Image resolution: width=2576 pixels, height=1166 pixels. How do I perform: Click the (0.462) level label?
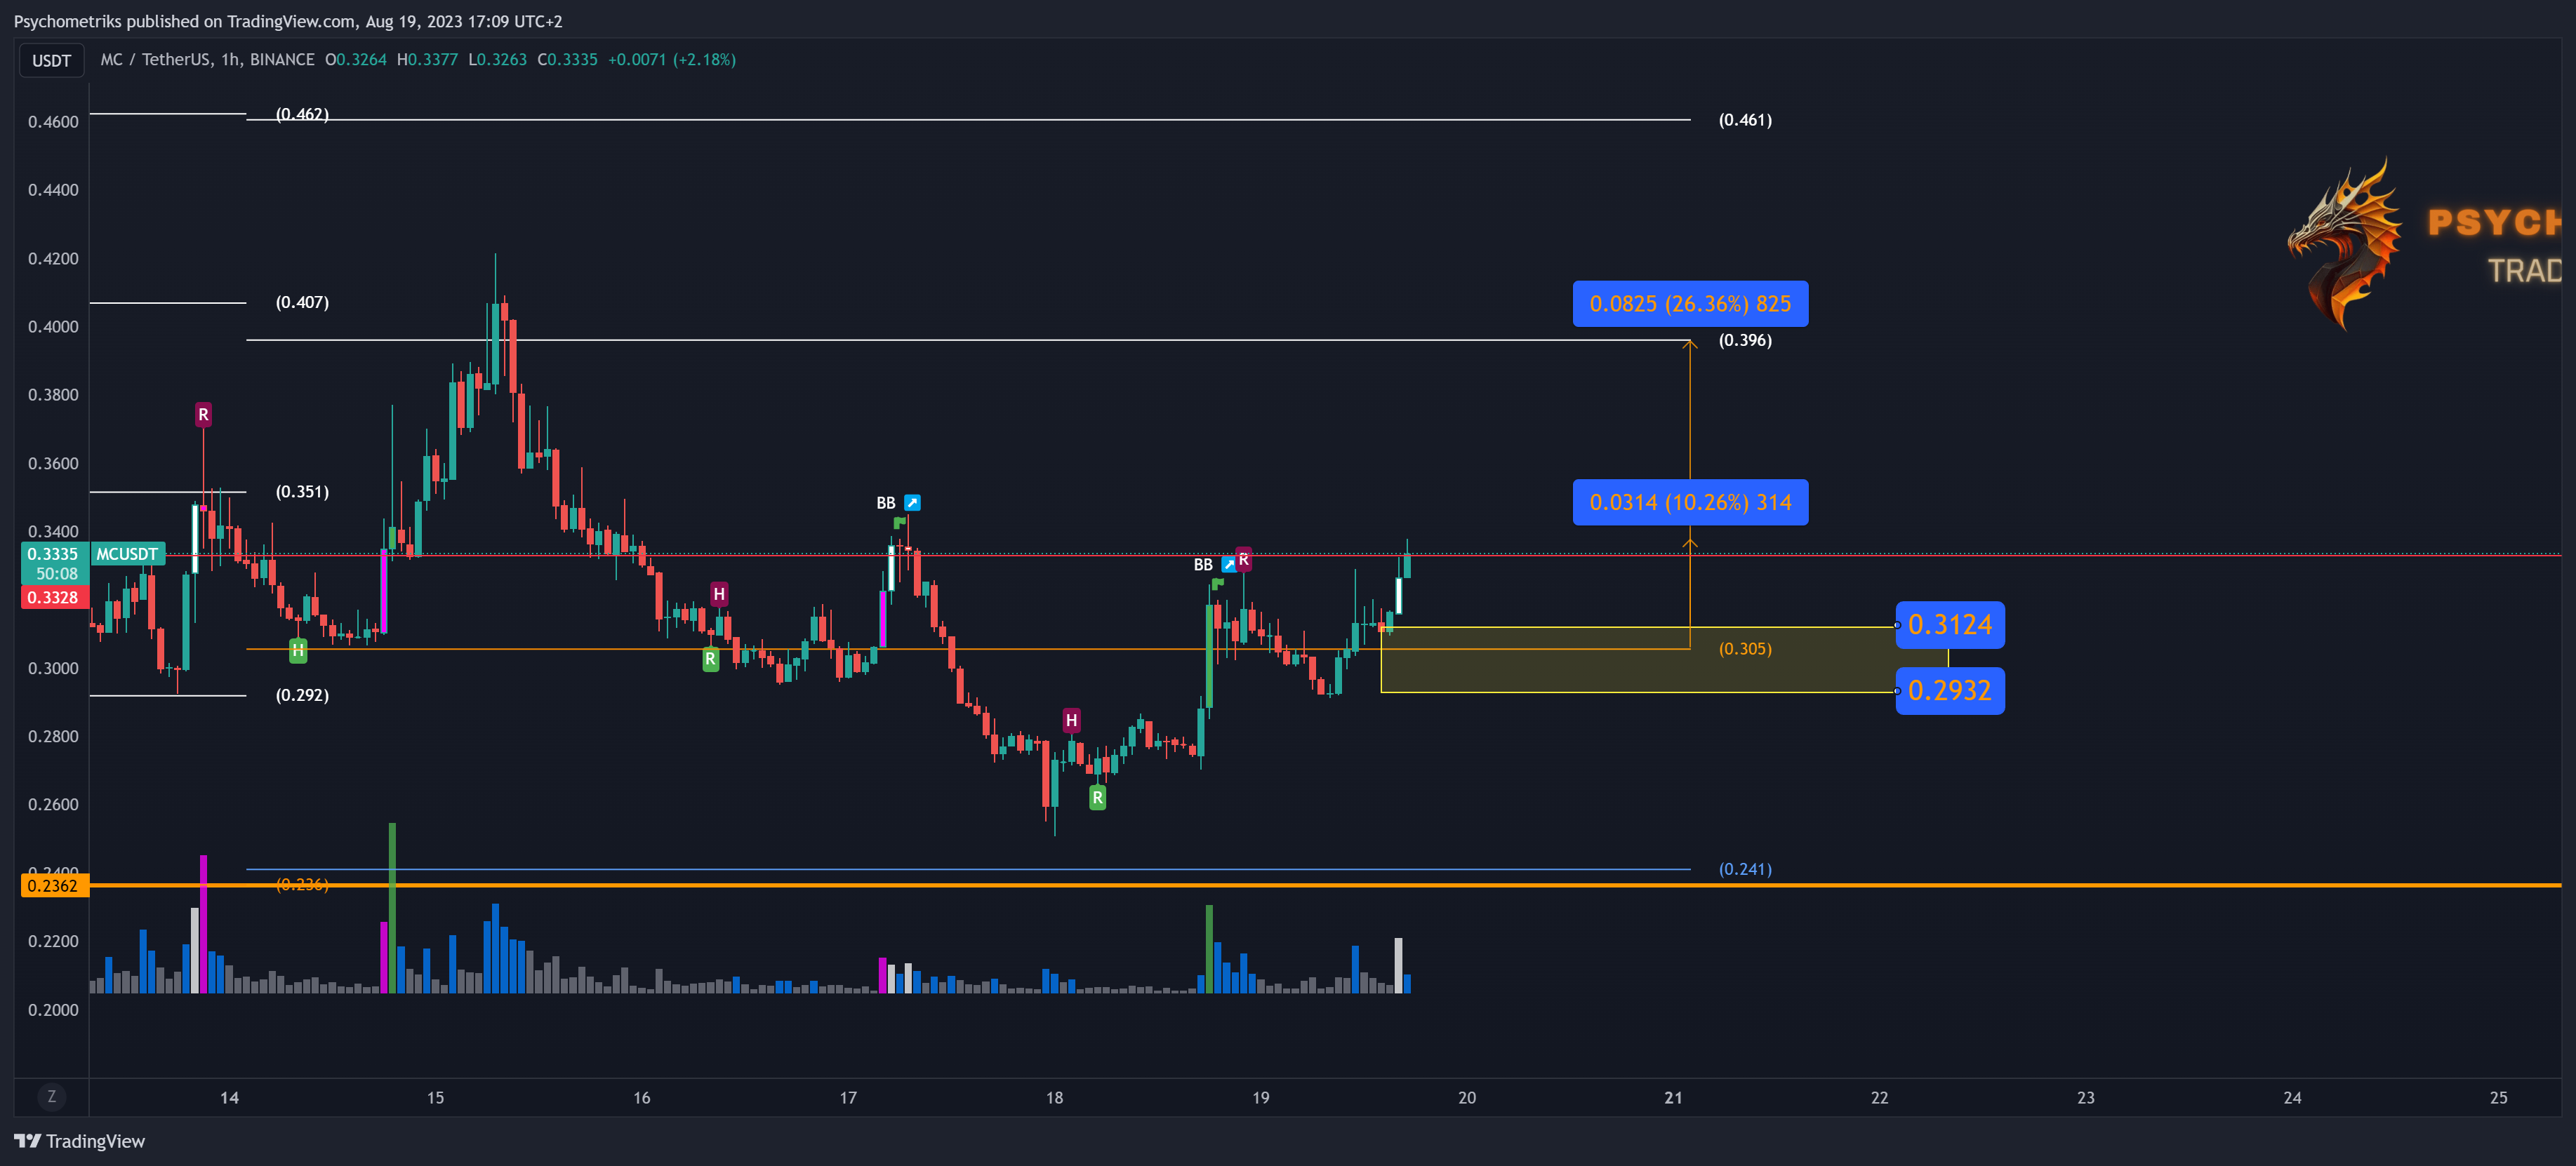tap(302, 114)
